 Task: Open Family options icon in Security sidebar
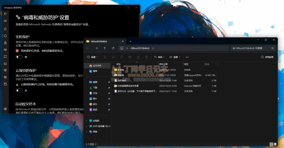(x=5, y=77)
